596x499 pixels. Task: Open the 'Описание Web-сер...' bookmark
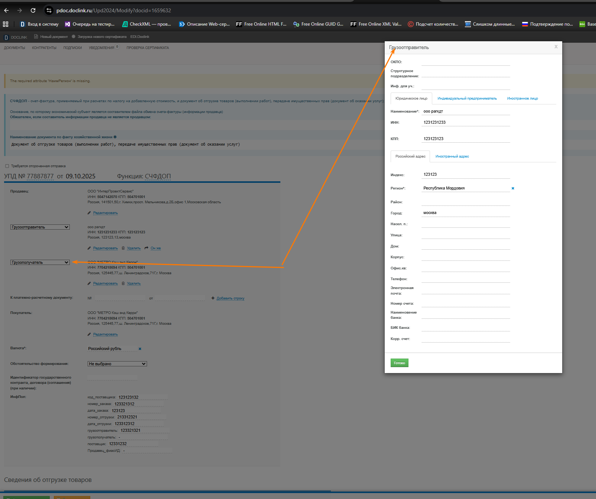pyautogui.click(x=204, y=24)
